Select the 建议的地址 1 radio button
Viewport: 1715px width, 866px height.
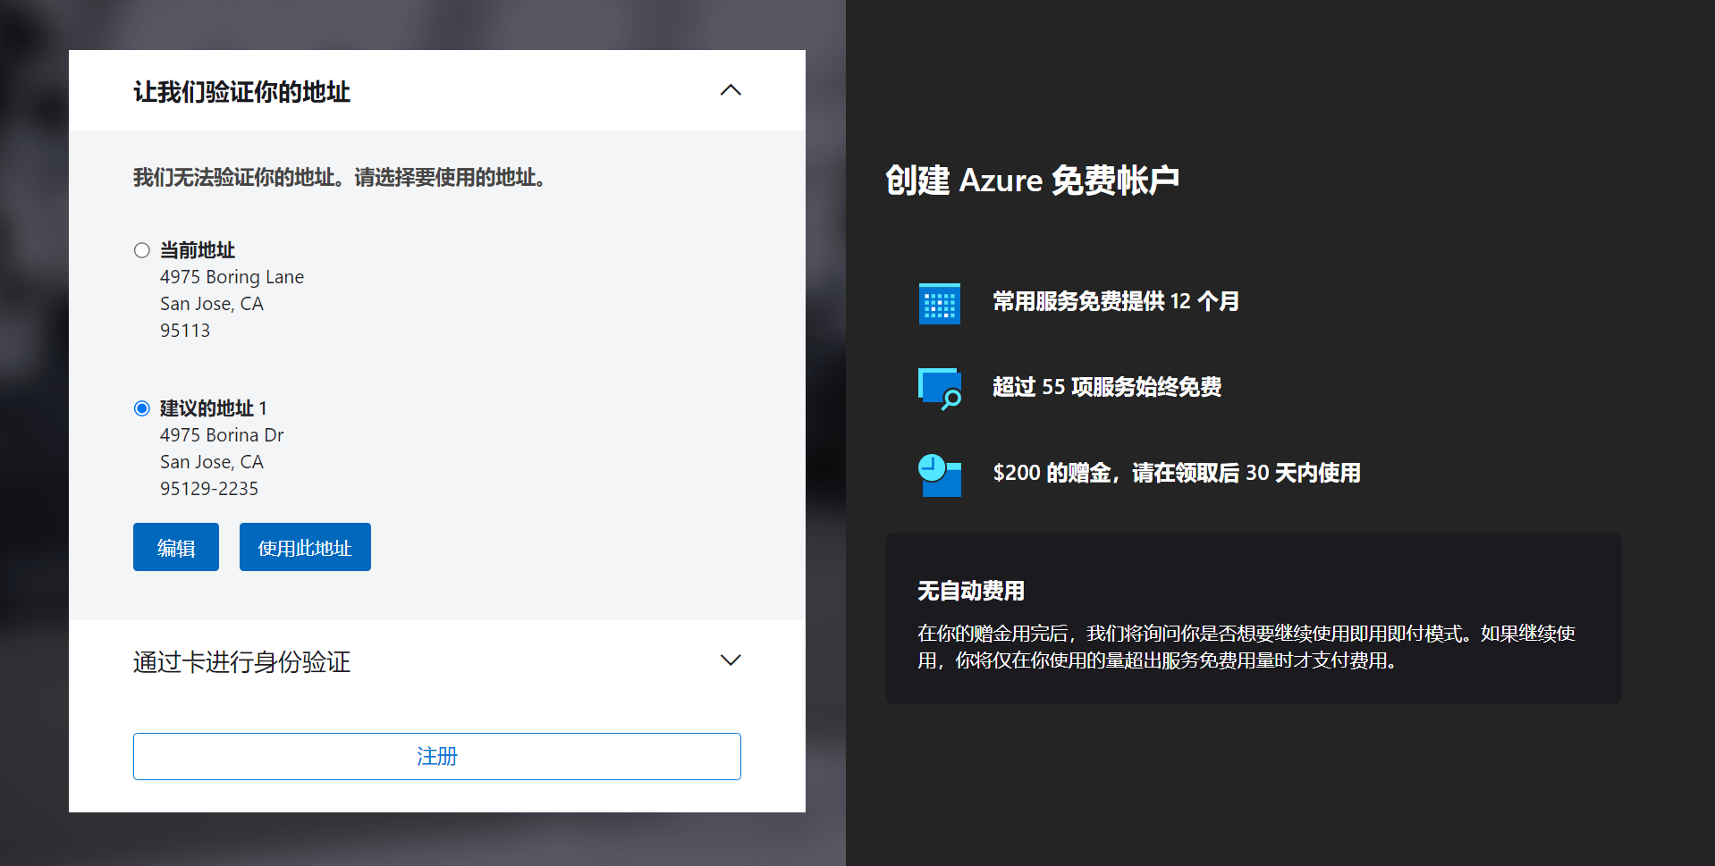(141, 408)
